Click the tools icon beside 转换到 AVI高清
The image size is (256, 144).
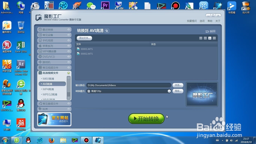pyautogui.click(x=107, y=31)
